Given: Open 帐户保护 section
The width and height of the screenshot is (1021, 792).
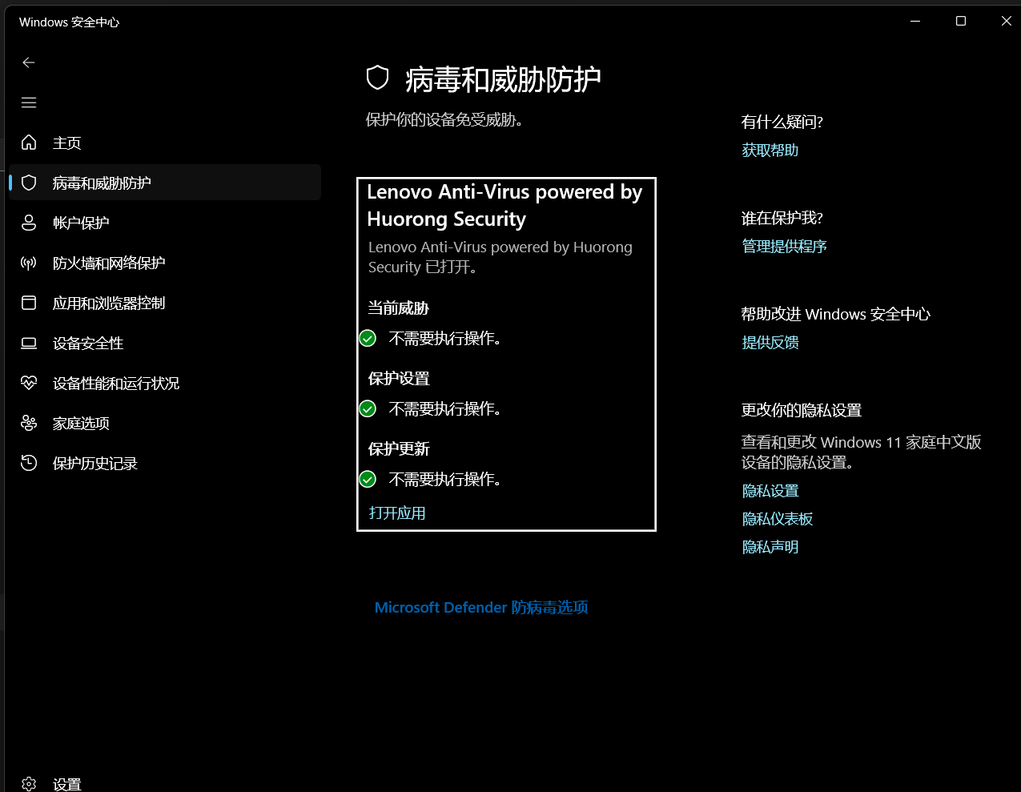Looking at the screenshot, I should (x=81, y=223).
